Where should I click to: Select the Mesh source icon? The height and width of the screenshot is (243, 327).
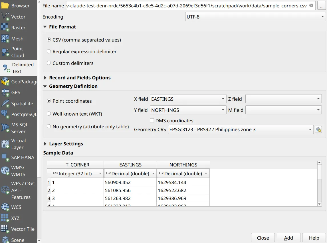(5, 38)
